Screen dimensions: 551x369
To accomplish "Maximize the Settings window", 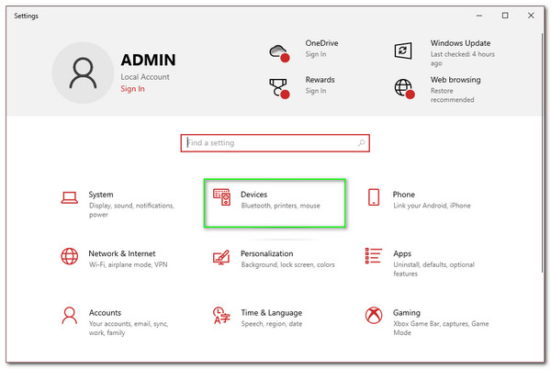I will (505, 16).
